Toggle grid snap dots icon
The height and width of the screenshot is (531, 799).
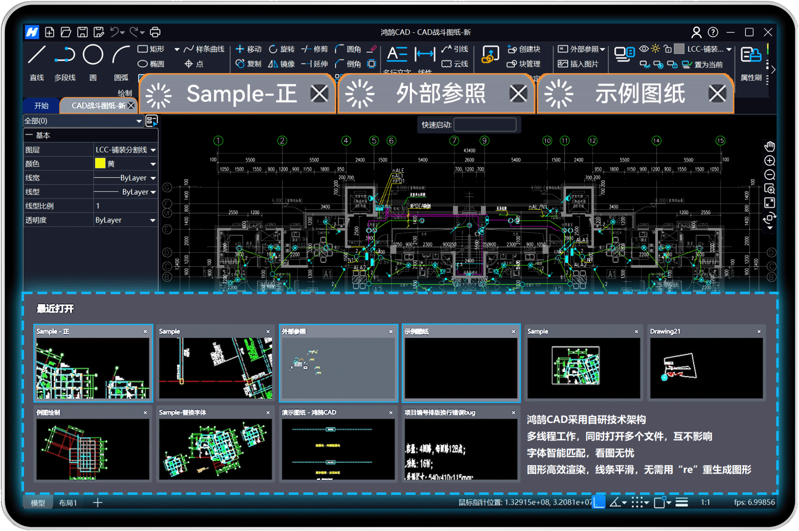coord(637,502)
